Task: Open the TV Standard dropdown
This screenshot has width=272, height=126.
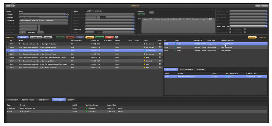Action: pyautogui.click(x=249, y=14)
